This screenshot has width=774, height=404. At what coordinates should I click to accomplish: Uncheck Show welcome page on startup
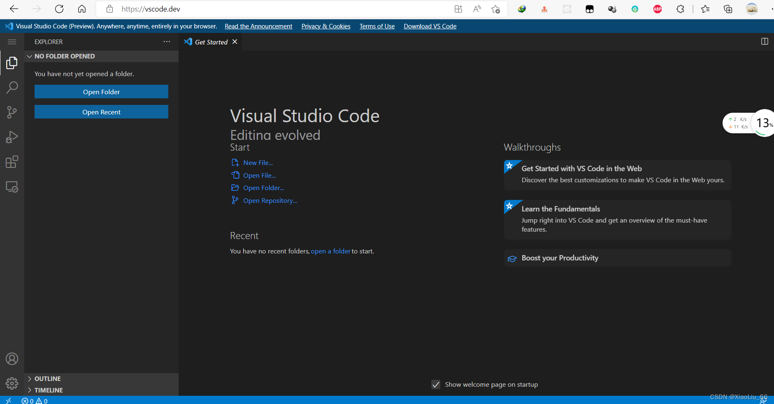(436, 384)
